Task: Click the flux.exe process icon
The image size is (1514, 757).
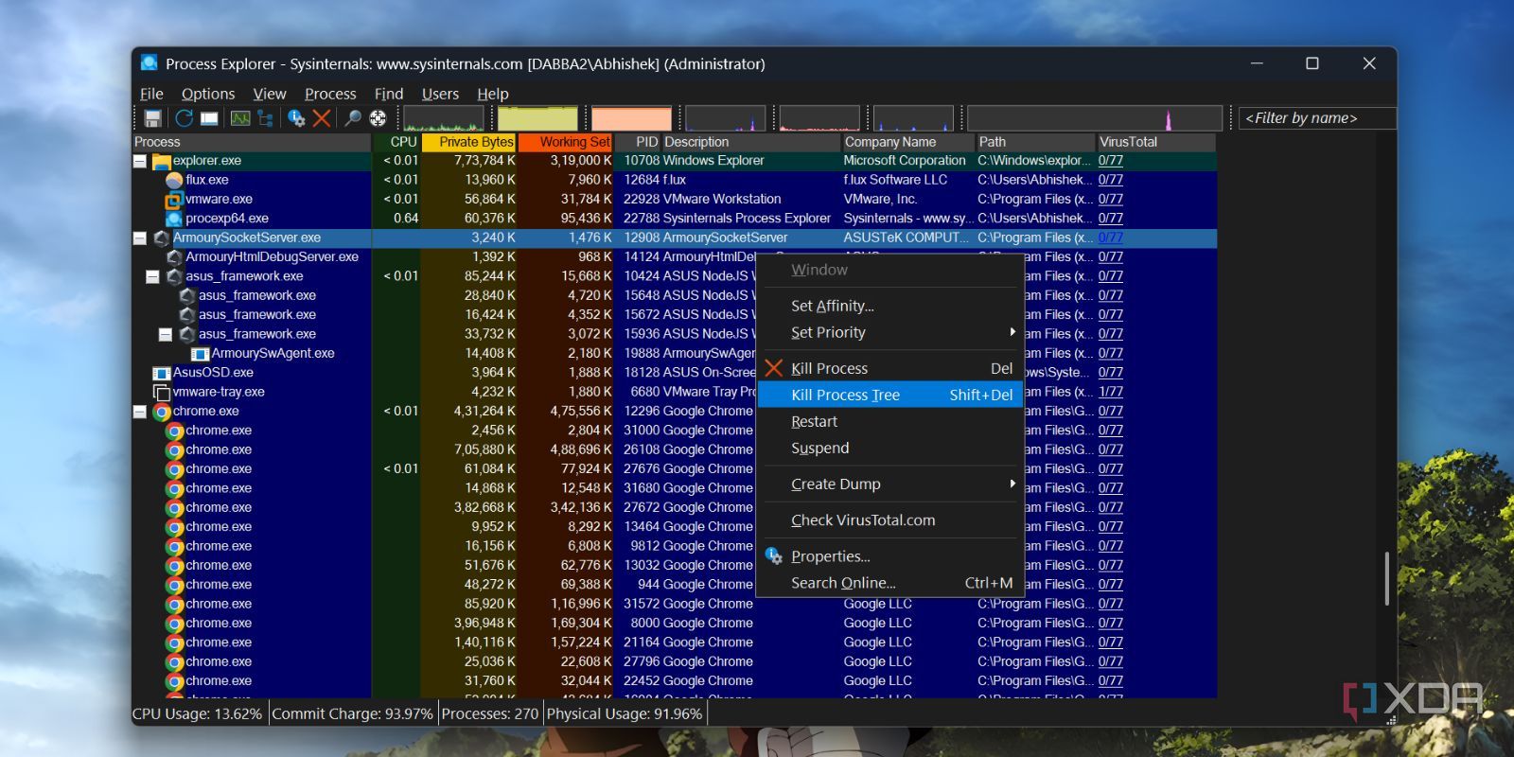Action: pos(174,180)
